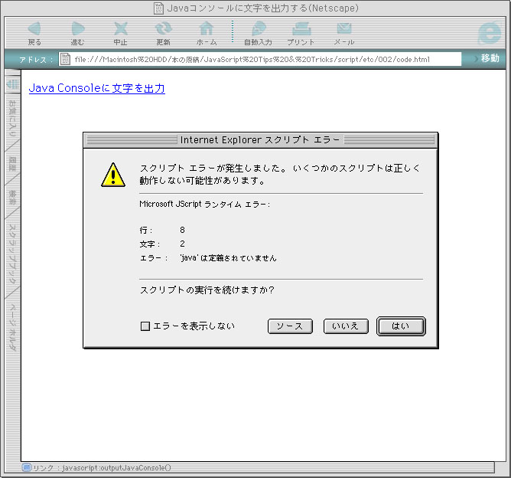Open the 履歴 (History) sidebar tab
The image size is (511, 478).
tap(12, 164)
